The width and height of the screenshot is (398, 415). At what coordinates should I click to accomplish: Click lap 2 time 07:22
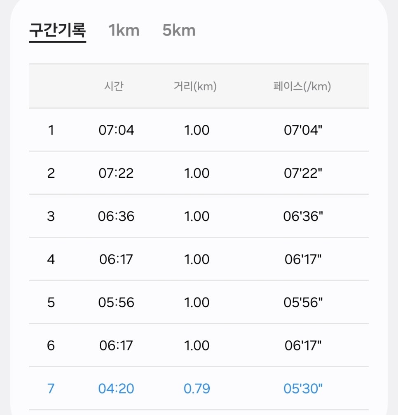tap(116, 173)
